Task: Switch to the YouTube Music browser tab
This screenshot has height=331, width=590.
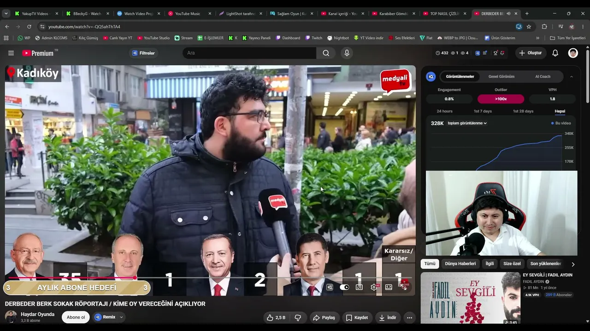Action: click(189, 14)
